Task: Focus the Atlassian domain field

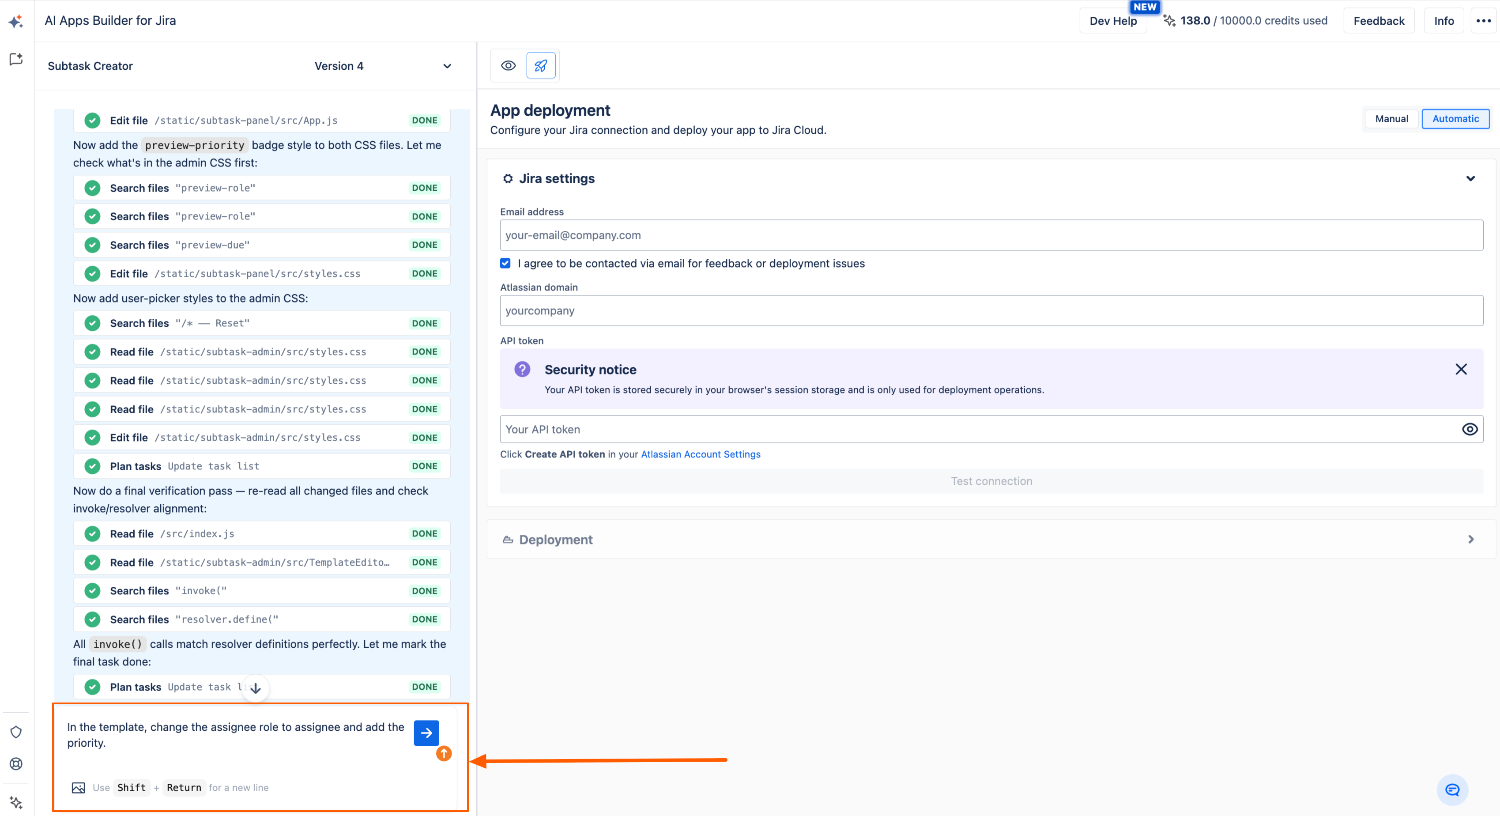Action: click(991, 311)
